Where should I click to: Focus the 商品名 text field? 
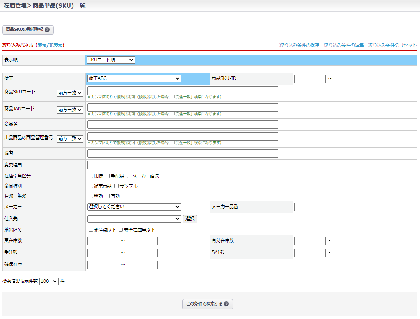pyautogui.click(x=182, y=125)
